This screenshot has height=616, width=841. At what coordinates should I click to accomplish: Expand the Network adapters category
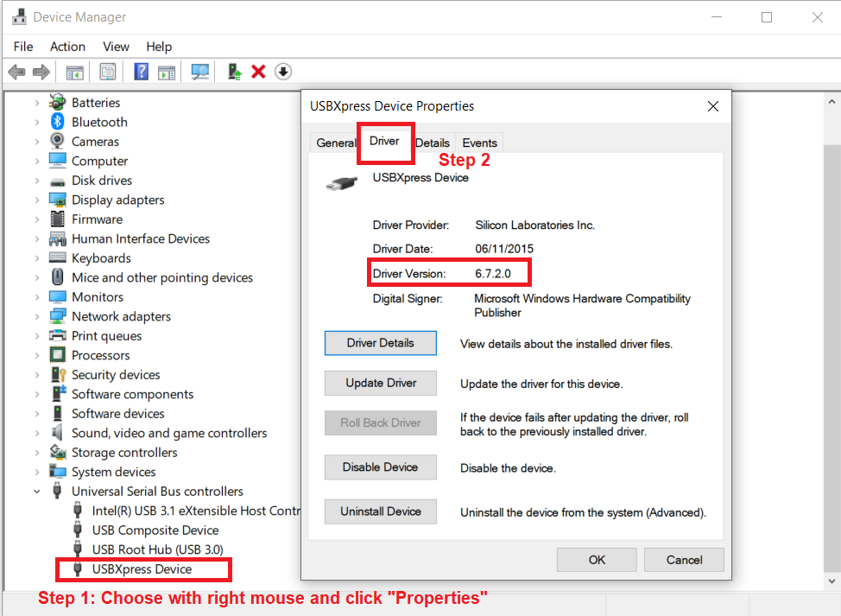pyautogui.click(x=36, y=316)
